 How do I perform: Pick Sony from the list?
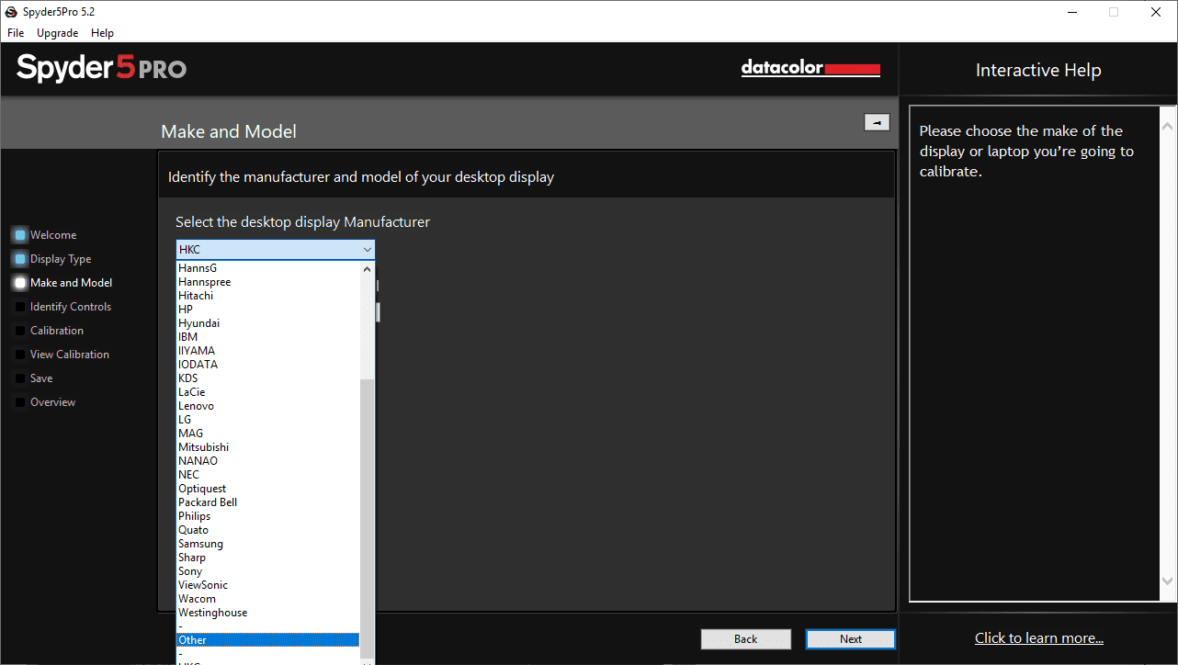click(267, 571)
